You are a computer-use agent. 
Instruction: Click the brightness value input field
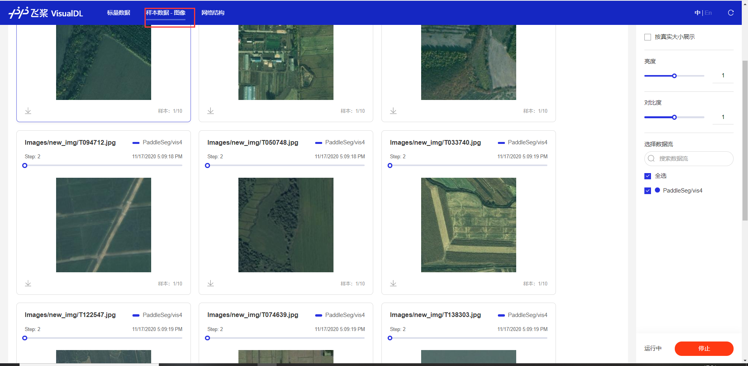pos(723,75)
